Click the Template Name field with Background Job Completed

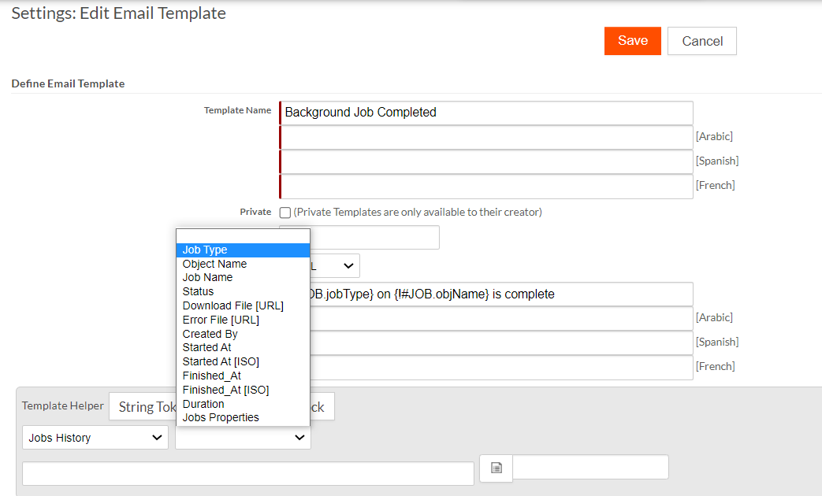pyautogui.click(x=486, y=113)
